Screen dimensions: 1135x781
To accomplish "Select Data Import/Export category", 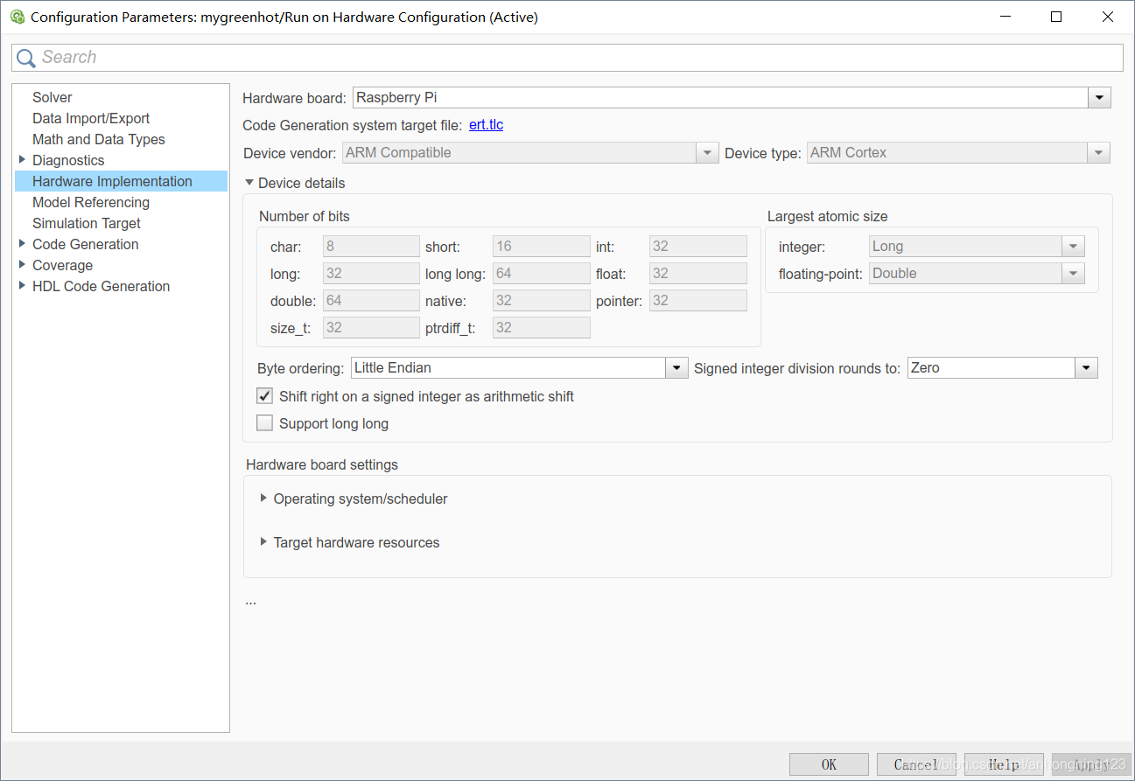I will (x=91, y=118).
